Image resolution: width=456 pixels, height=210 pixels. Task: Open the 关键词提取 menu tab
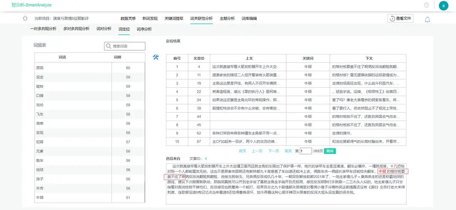[x=174, y=19]
